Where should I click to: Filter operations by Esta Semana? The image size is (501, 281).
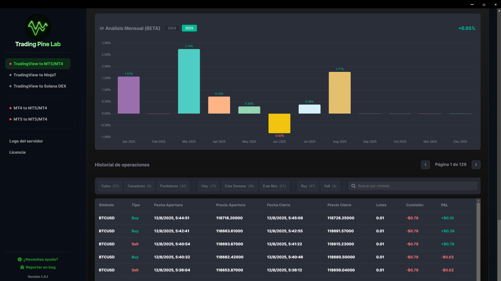[239, 186]
